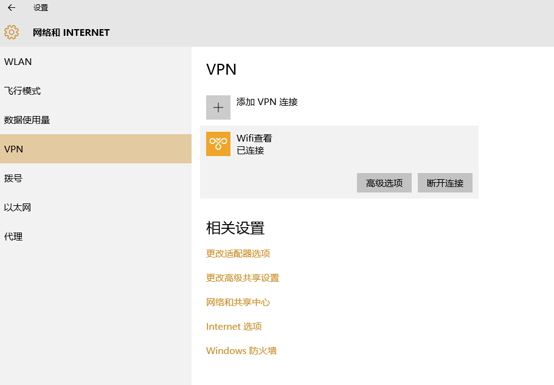Open the 代理 page
This screenshot has height=385, width=554.
(x=95, y=236)
